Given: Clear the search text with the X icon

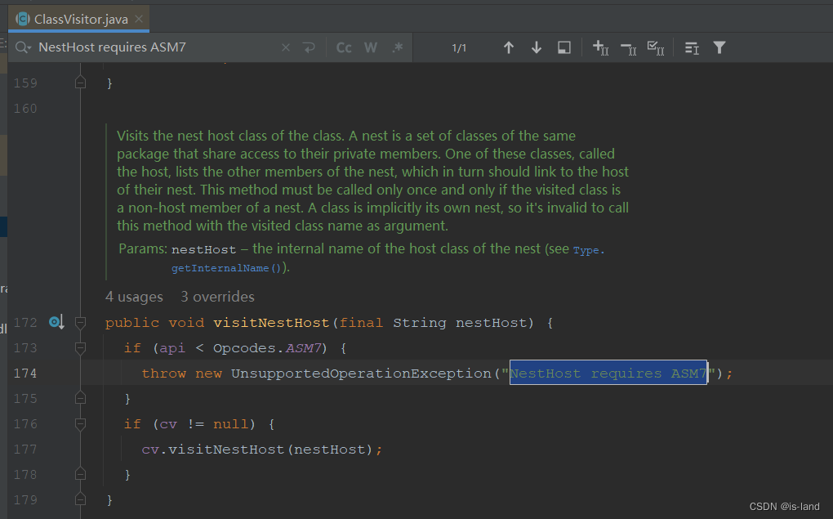Looking at the screenshot, I should coord(286,47).
